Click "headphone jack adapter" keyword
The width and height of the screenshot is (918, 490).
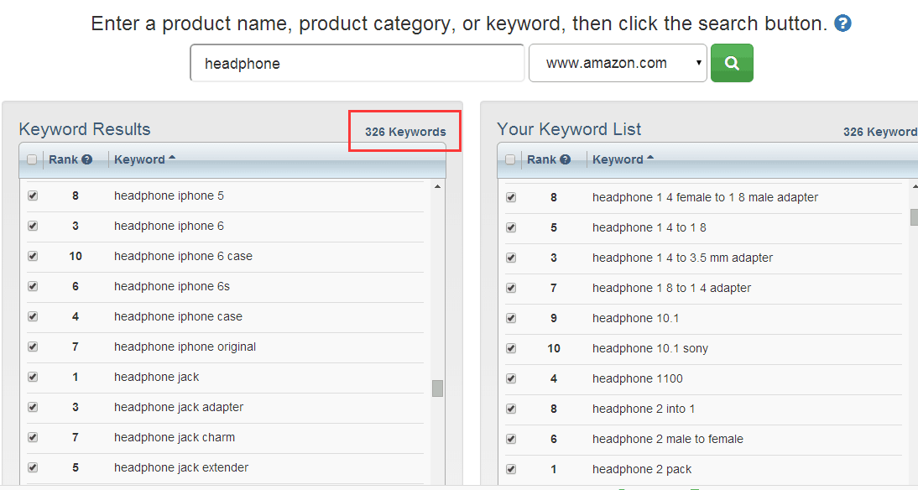coord(179,407)
